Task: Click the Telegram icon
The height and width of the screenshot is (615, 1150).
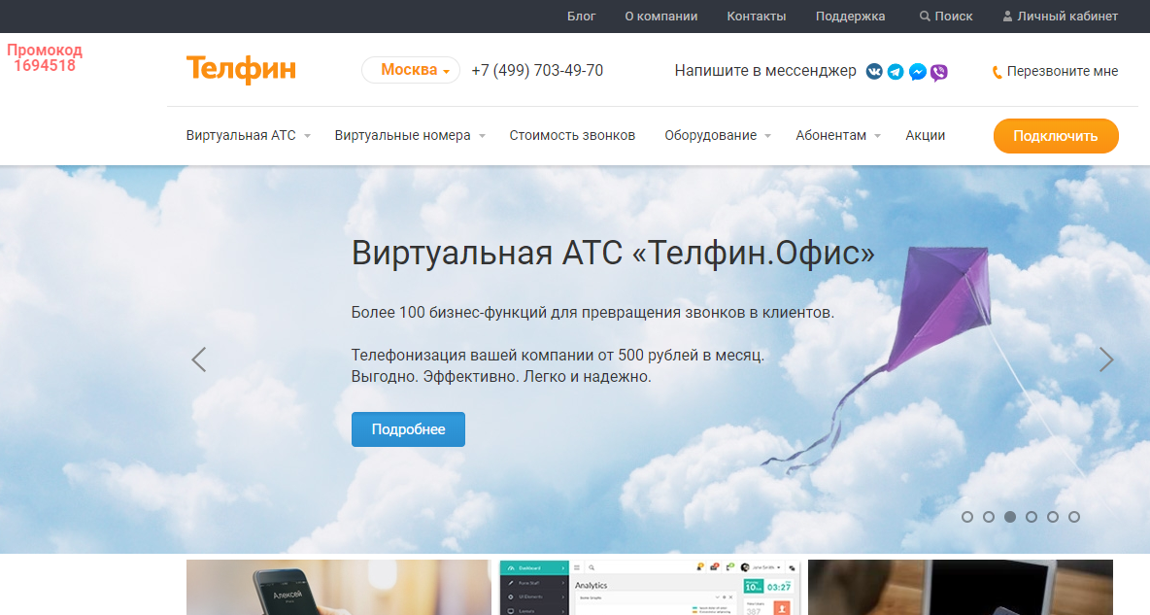Action: 895,71
